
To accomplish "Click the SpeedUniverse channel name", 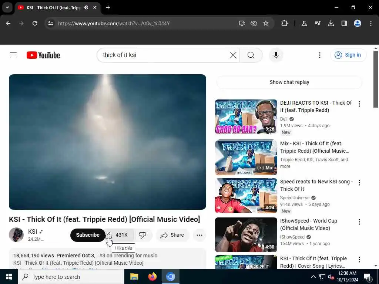I will pyautogui.click(x=295, y=198).
